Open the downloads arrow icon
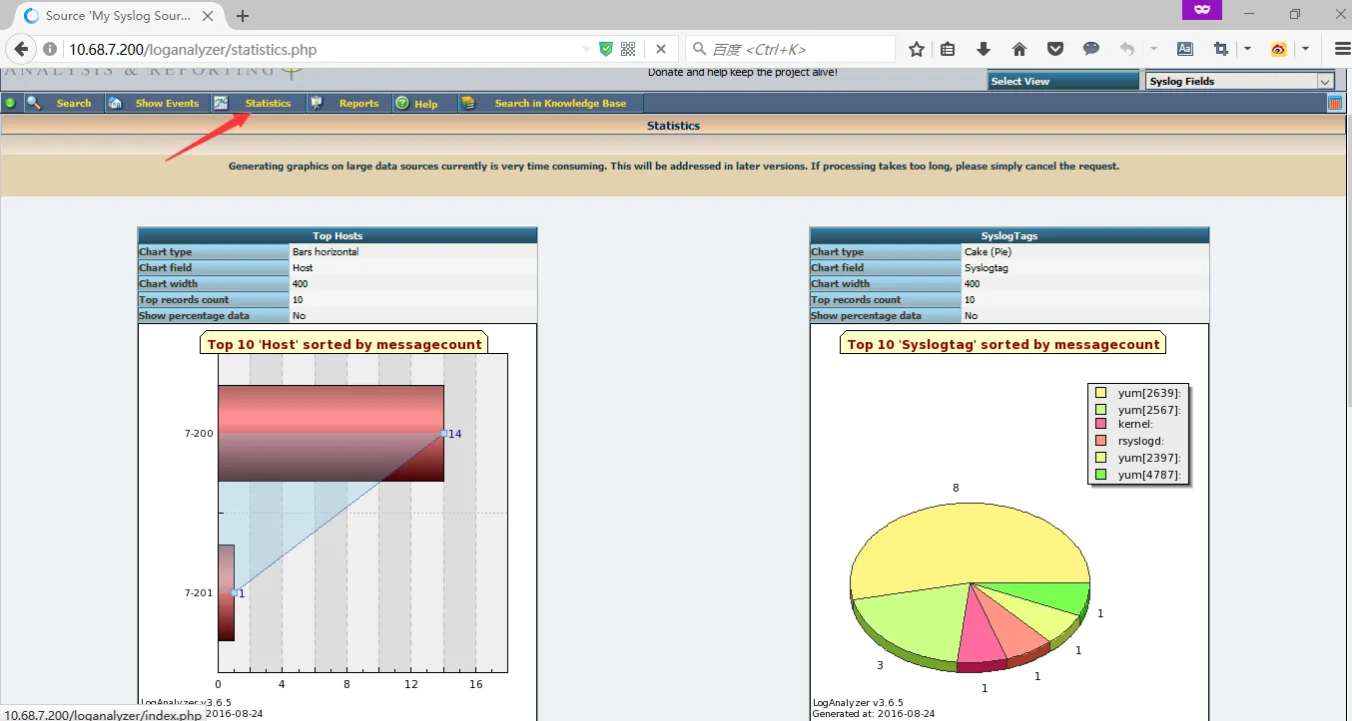Image resolution: width=1352 pixels, height=721 pixels. (x=984, y=49)
